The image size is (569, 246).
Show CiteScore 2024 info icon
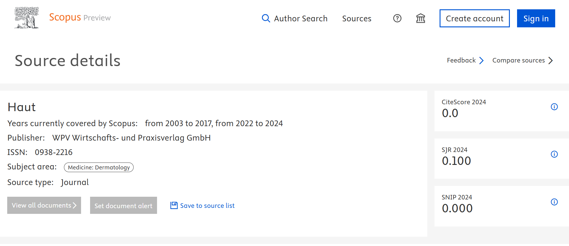554,107
